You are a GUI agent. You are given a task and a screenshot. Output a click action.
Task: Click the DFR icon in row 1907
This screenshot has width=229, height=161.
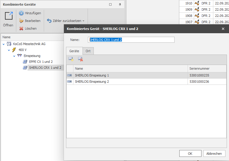pos(197,22)
